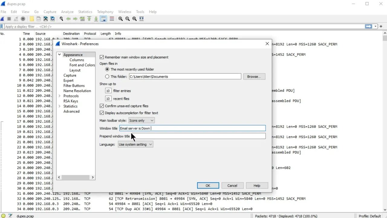
Task: Open the Telephony menu
Action: click(x=105, y=12)
